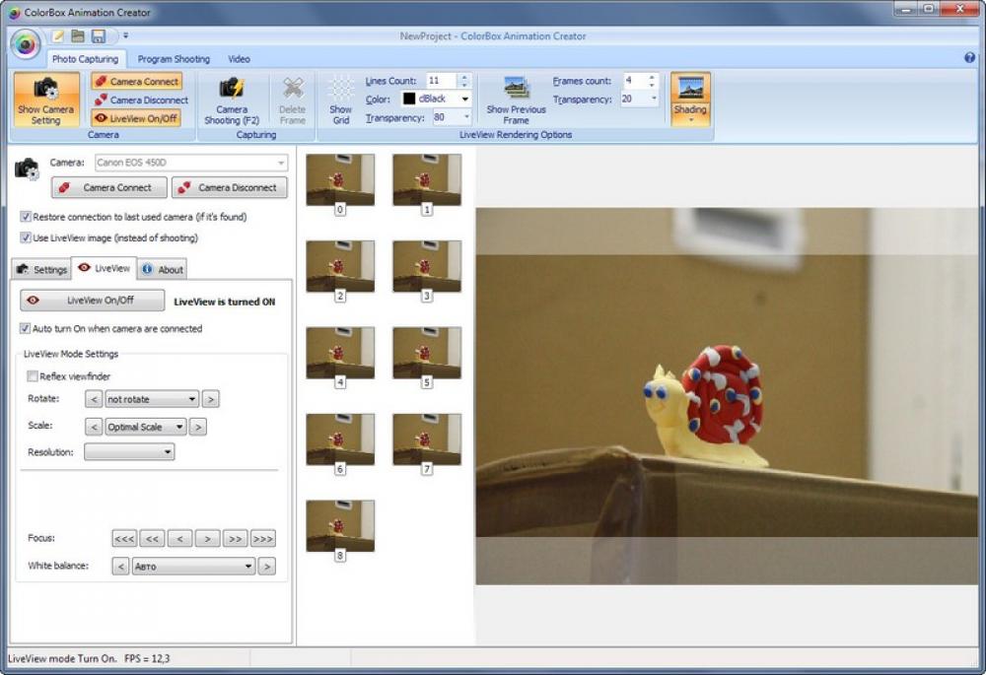
Task: Click the Delete Frame icon
Action: coord(291,99)
